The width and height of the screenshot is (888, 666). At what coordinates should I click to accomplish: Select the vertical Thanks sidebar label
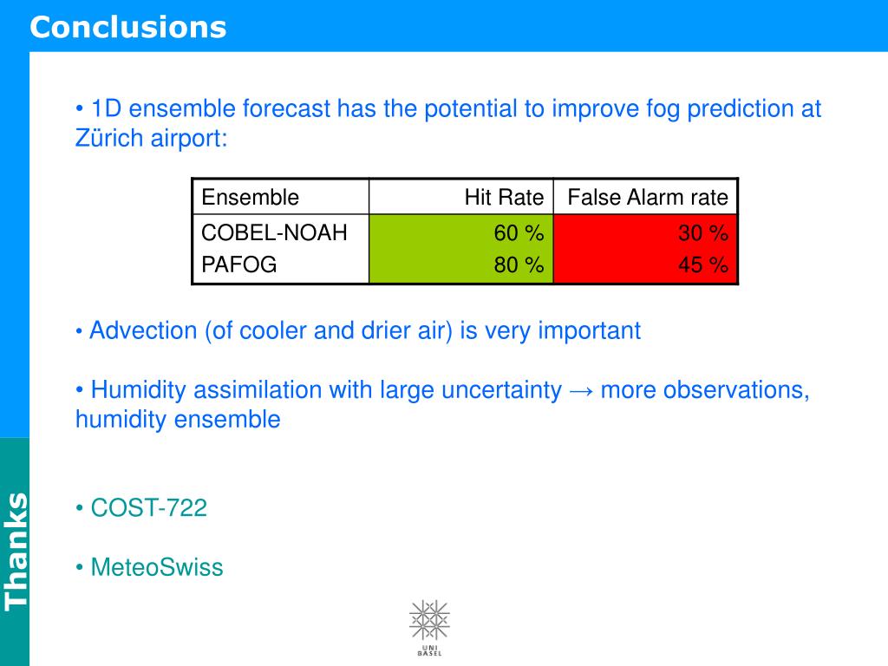[x=16, y=551]
